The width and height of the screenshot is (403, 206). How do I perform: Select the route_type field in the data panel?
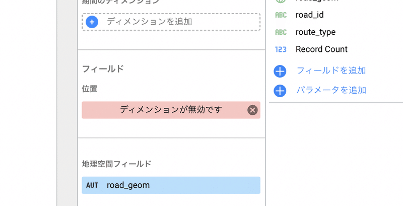click(315, 32)
